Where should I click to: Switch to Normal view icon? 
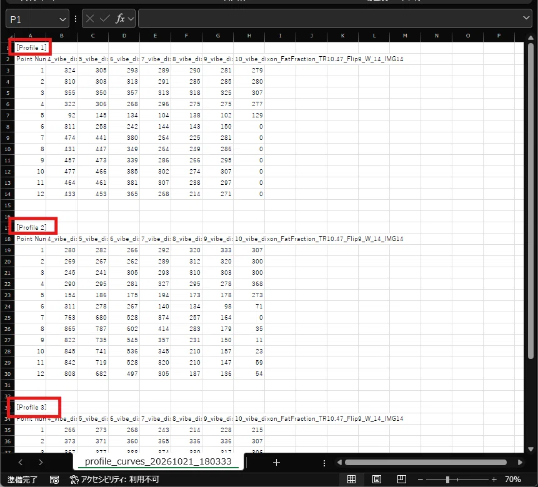pyautogui.click(x=351, y=479)
